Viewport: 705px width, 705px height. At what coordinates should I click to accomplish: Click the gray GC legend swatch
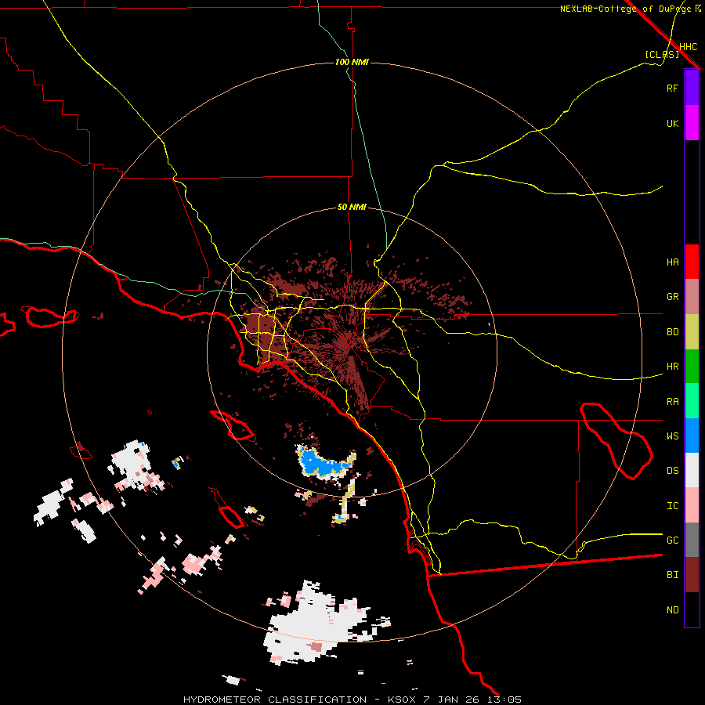tap(692, 540)
